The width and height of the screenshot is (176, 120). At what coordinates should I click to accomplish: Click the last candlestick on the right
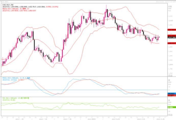point(159,37)
